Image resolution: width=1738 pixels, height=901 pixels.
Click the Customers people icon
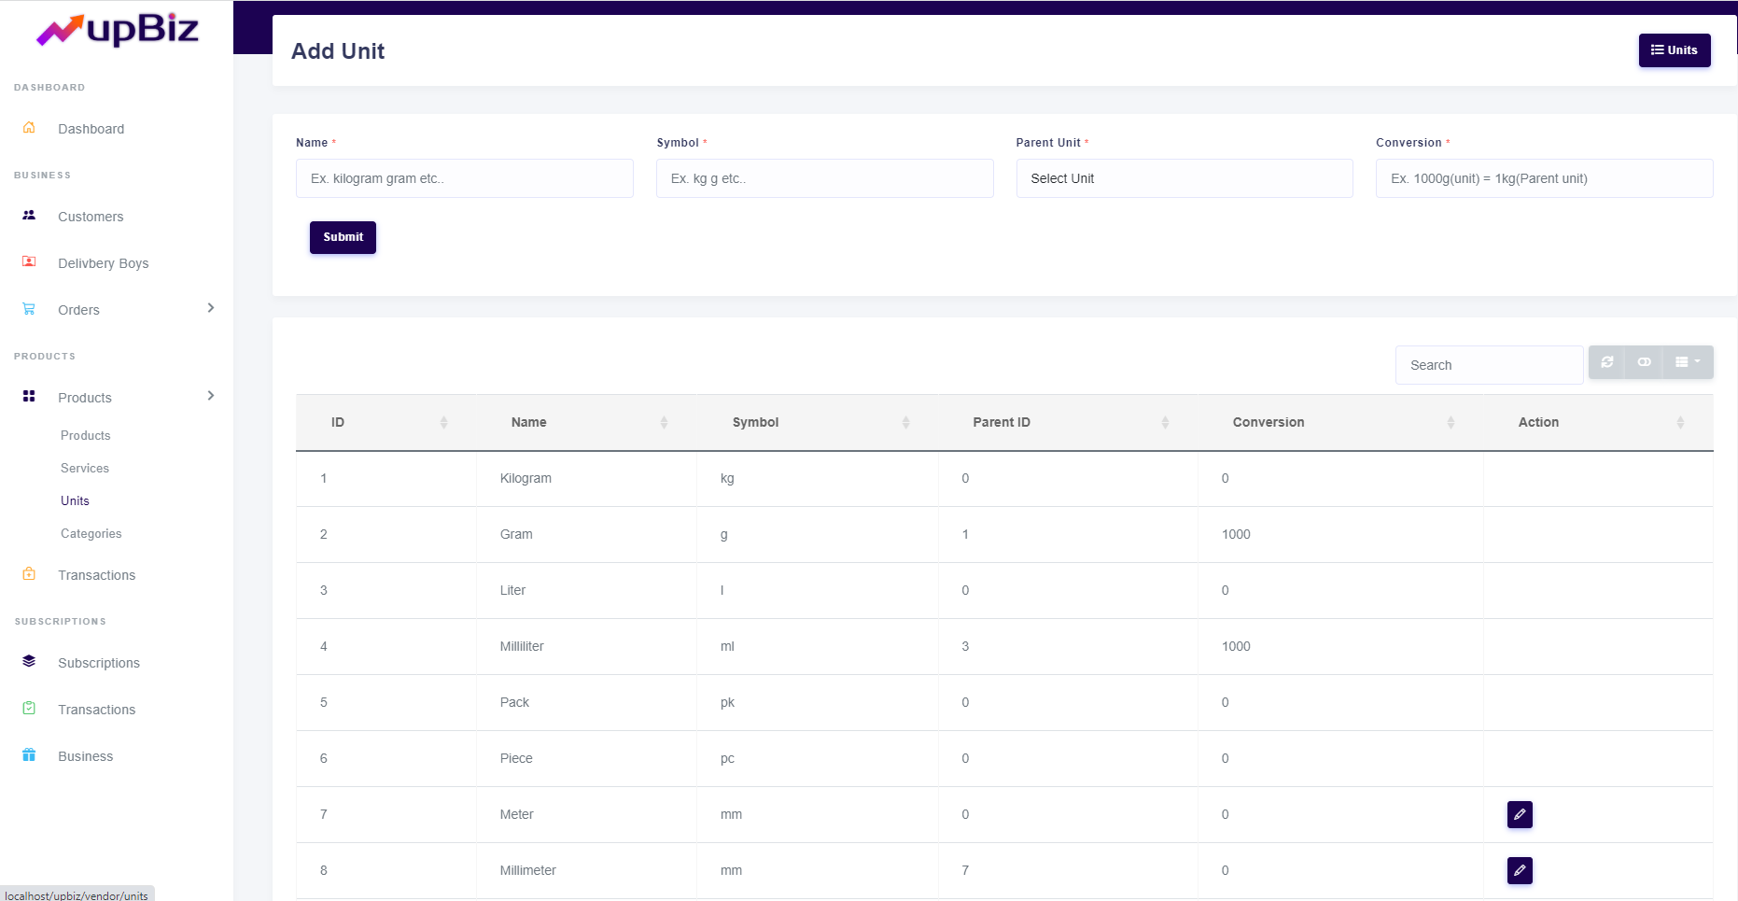pos(29,216)
